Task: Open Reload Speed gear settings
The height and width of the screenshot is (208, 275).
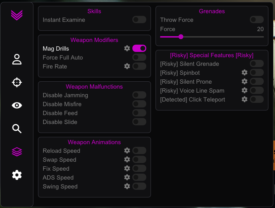Action: pos(127,150)
